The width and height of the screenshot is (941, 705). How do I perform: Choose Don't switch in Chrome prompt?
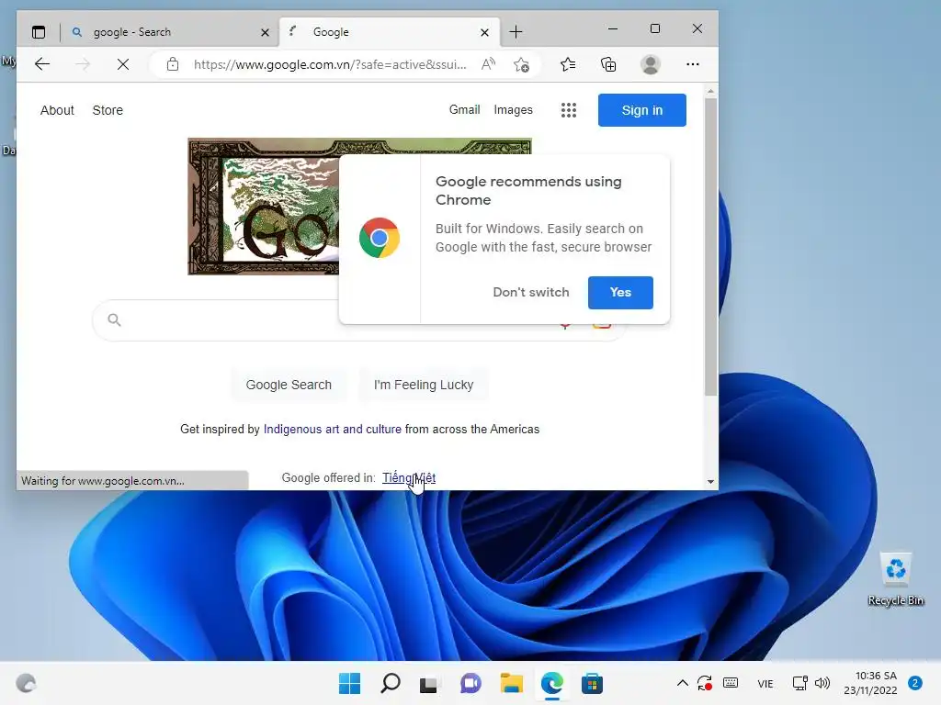[531, 293]
